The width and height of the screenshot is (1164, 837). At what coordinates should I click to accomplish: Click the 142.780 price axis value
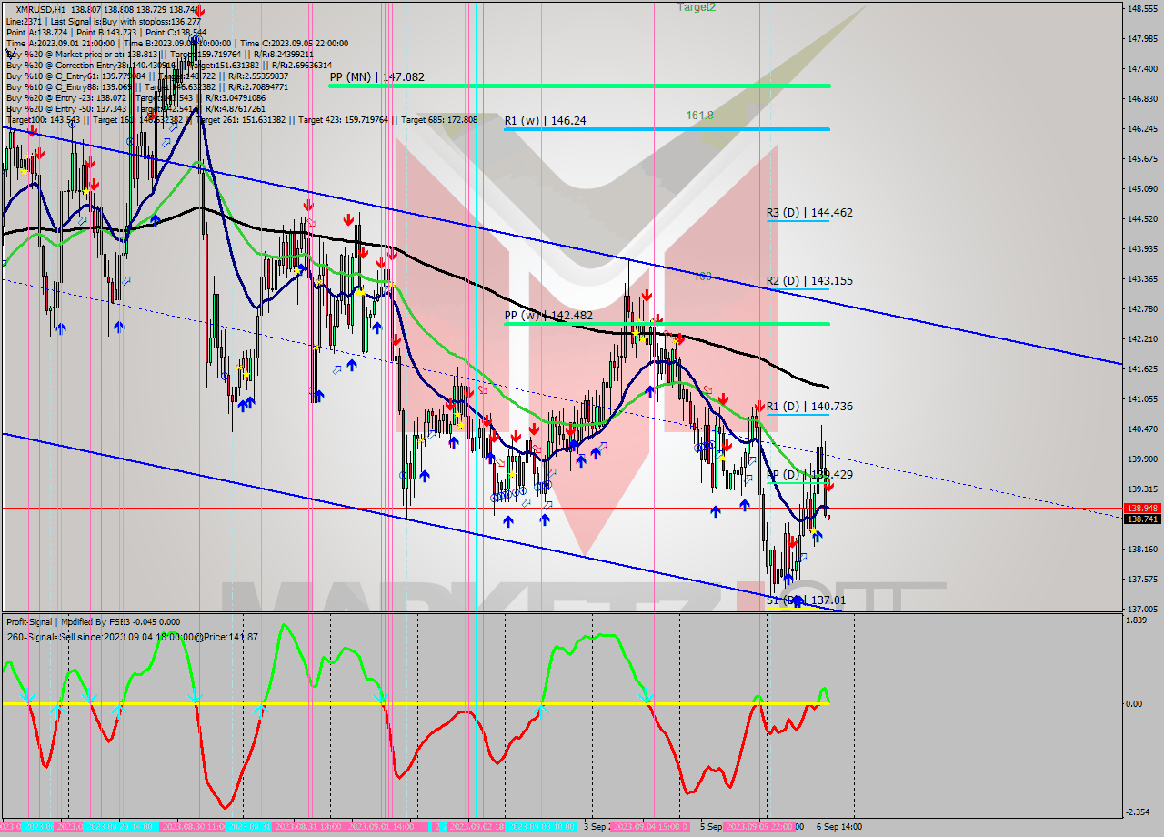pos(1141,308)
